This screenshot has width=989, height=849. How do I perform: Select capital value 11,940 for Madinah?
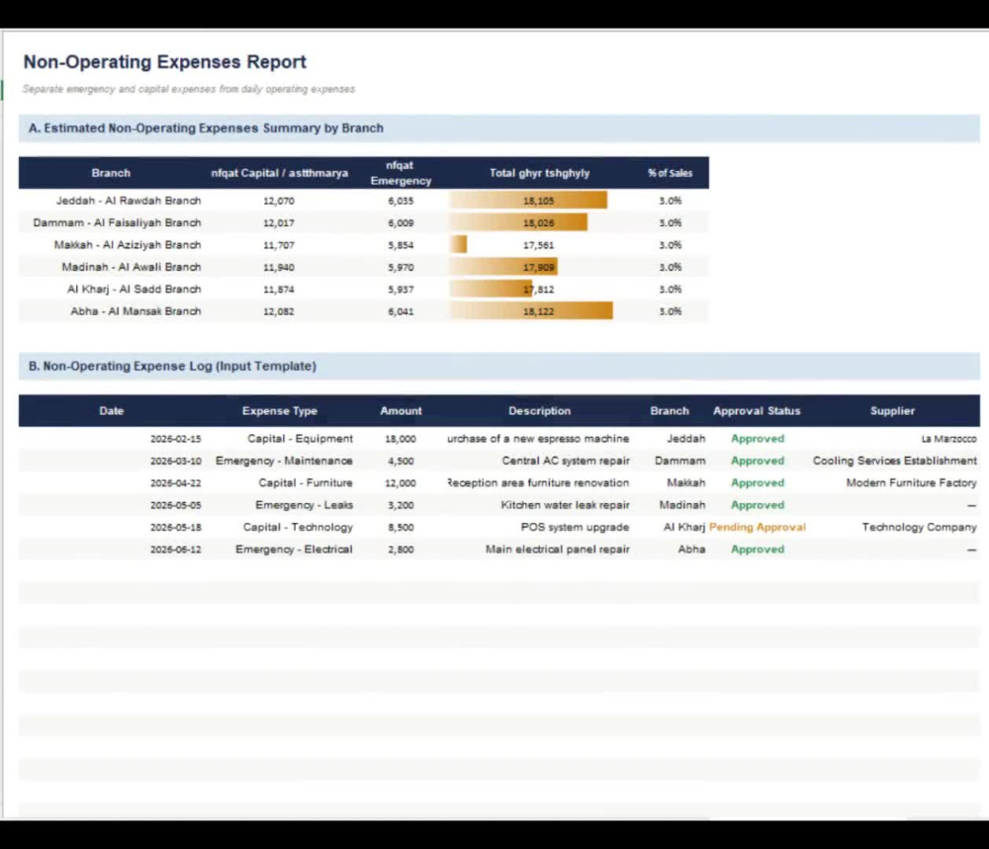point(279,267)
